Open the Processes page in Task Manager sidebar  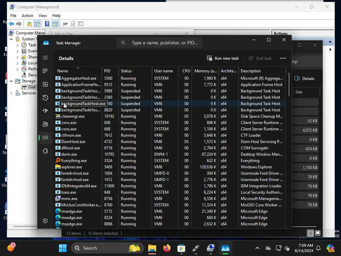[45, 71]
